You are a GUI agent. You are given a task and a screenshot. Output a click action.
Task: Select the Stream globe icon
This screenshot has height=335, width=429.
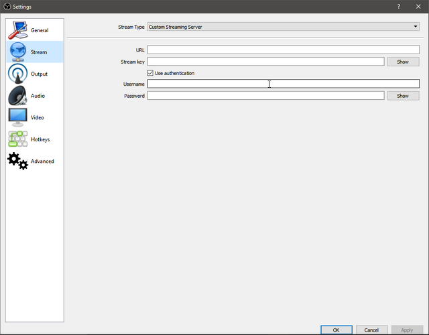coord(18,52)
